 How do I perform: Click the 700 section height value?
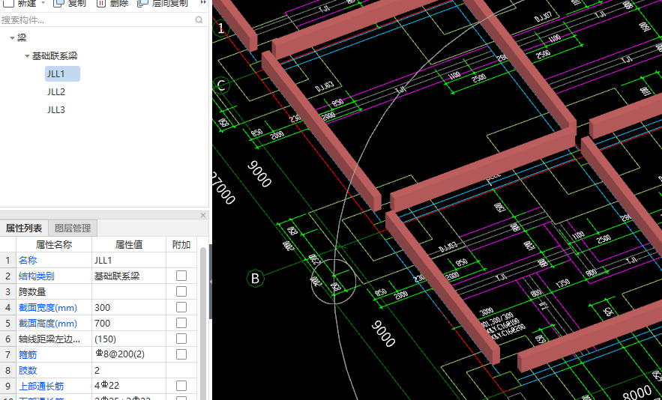point(129,323)
